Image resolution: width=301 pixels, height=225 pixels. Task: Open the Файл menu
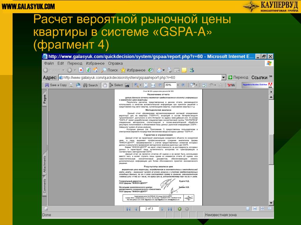pos(49,63)
